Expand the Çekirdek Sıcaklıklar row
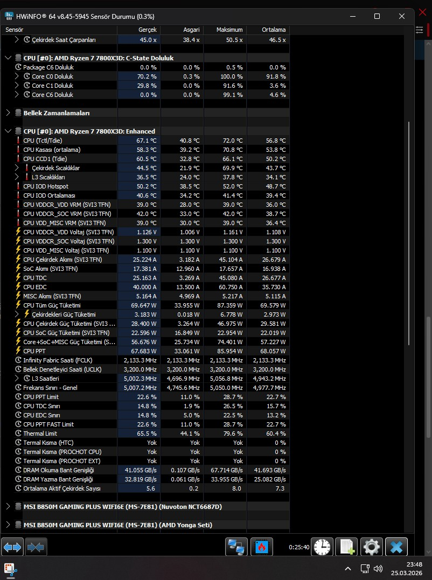 coord(17,167)
